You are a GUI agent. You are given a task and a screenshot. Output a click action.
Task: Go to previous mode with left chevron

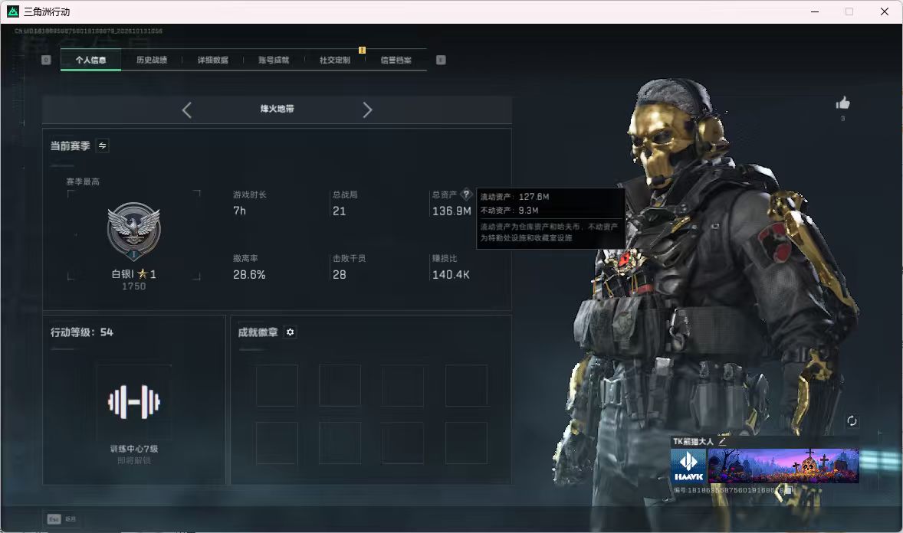click(186, 110)
